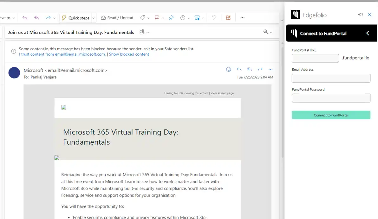
Task: Click the Zoom magnifier icon
Action: [x=266, y=32]
